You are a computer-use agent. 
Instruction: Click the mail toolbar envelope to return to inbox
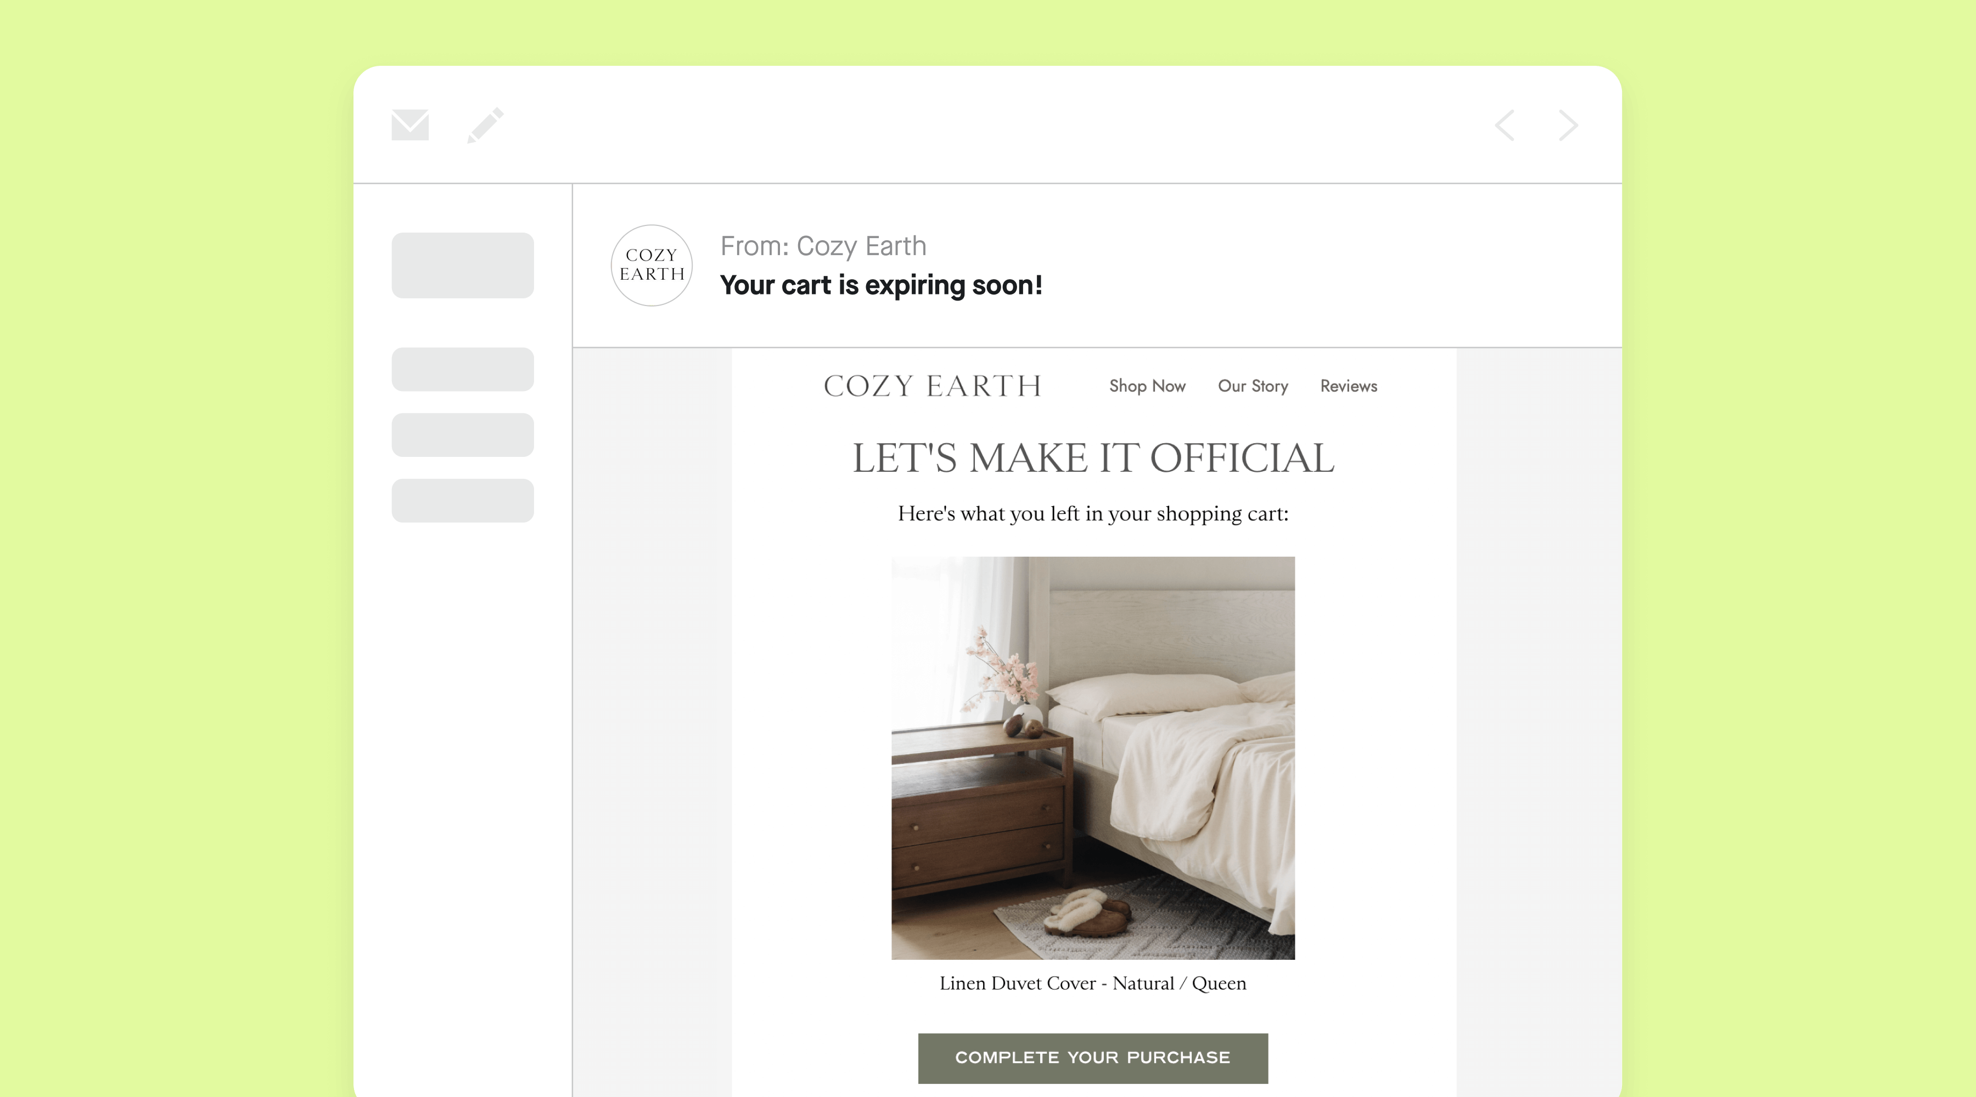click(409, 125)
